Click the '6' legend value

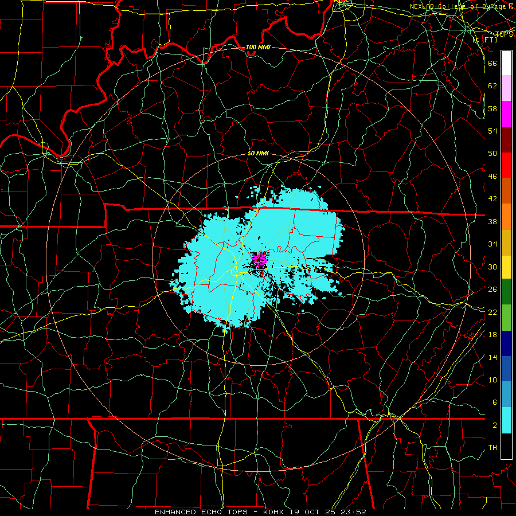495,402
